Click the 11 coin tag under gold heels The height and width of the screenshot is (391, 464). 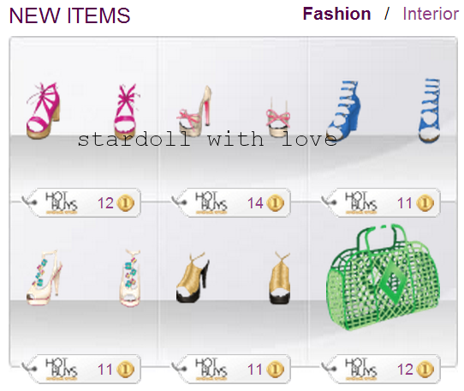point(231,369)
